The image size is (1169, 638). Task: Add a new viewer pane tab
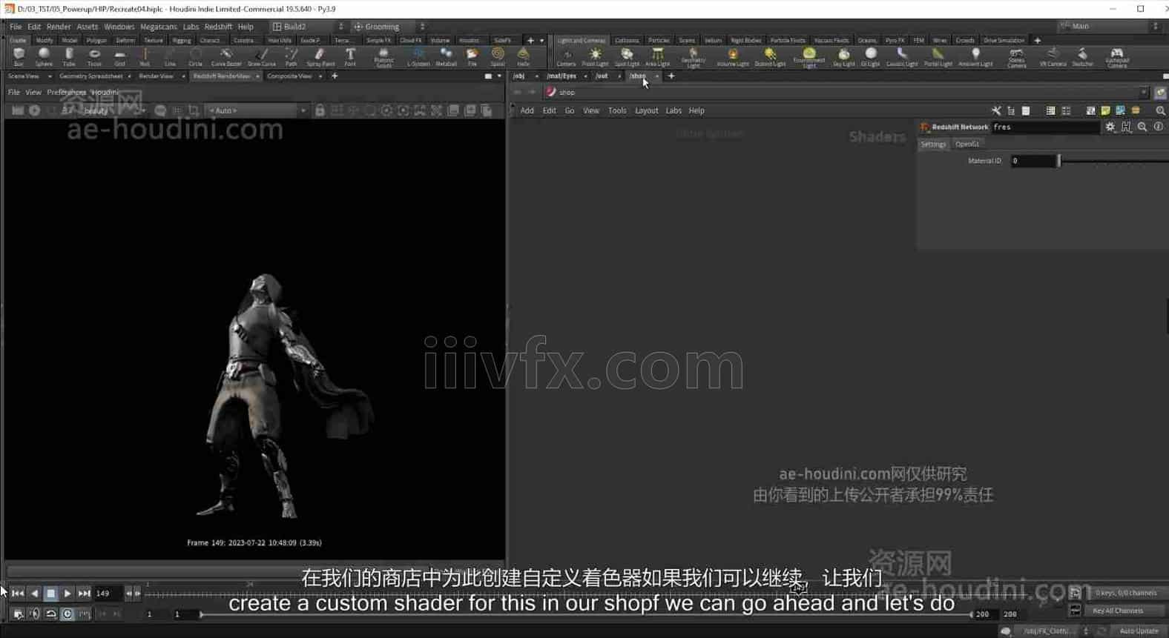click(335, 76)
